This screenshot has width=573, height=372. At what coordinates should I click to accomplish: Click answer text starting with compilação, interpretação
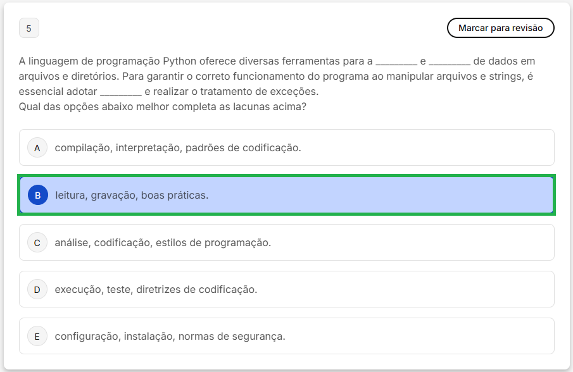178,148
